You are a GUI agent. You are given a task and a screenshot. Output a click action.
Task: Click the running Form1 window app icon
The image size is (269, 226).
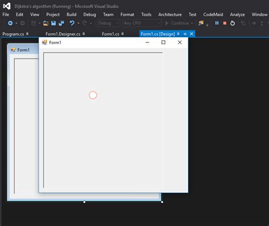[x=44, y=42]
